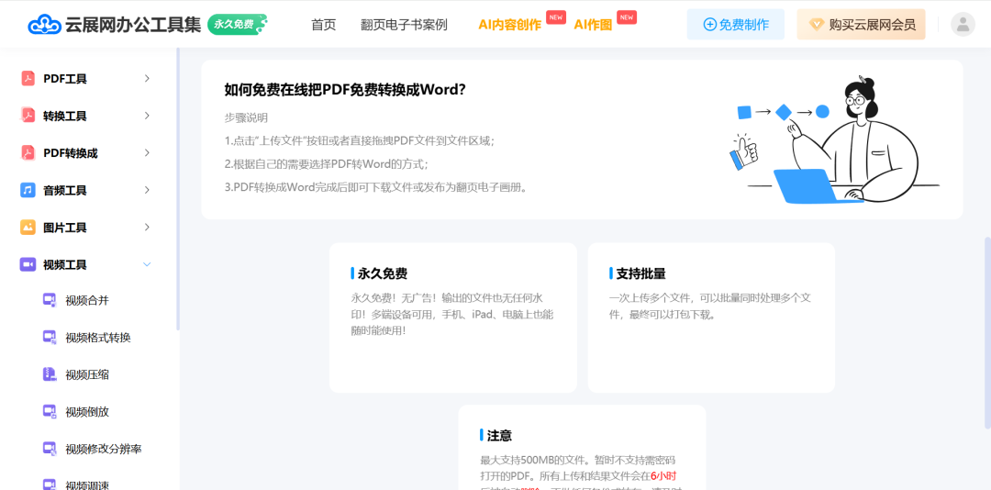Expand the 音频工具 chevron arrow
This screenshot has height=490, width=991.
(x=147, y=190)
